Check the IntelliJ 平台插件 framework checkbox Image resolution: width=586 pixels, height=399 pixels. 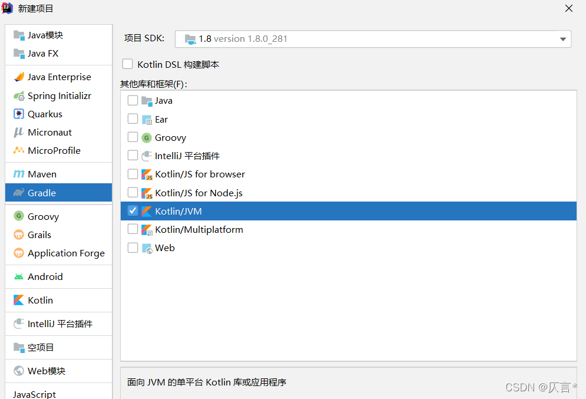click(133, 155)
